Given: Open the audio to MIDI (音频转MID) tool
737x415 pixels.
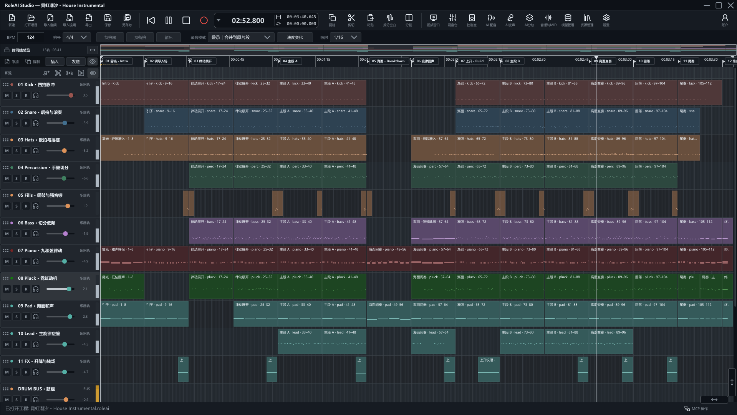Looking at the screenshot, I should pyautogui.click(x=548, y=20).
